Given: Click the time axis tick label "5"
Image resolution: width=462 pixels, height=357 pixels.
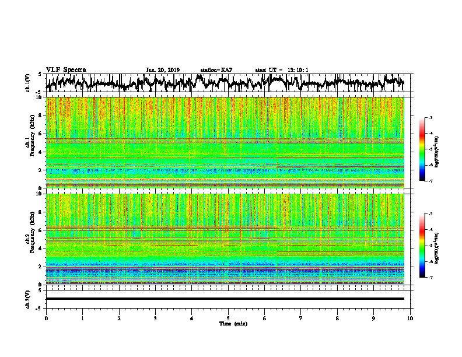Looking at the screenshot, I should (x=228, y=318).
